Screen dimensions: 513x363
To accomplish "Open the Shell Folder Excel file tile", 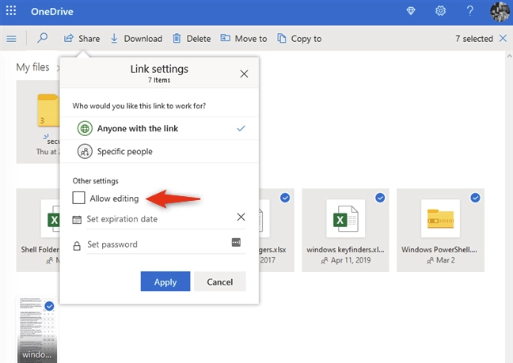I will point(38,230).
